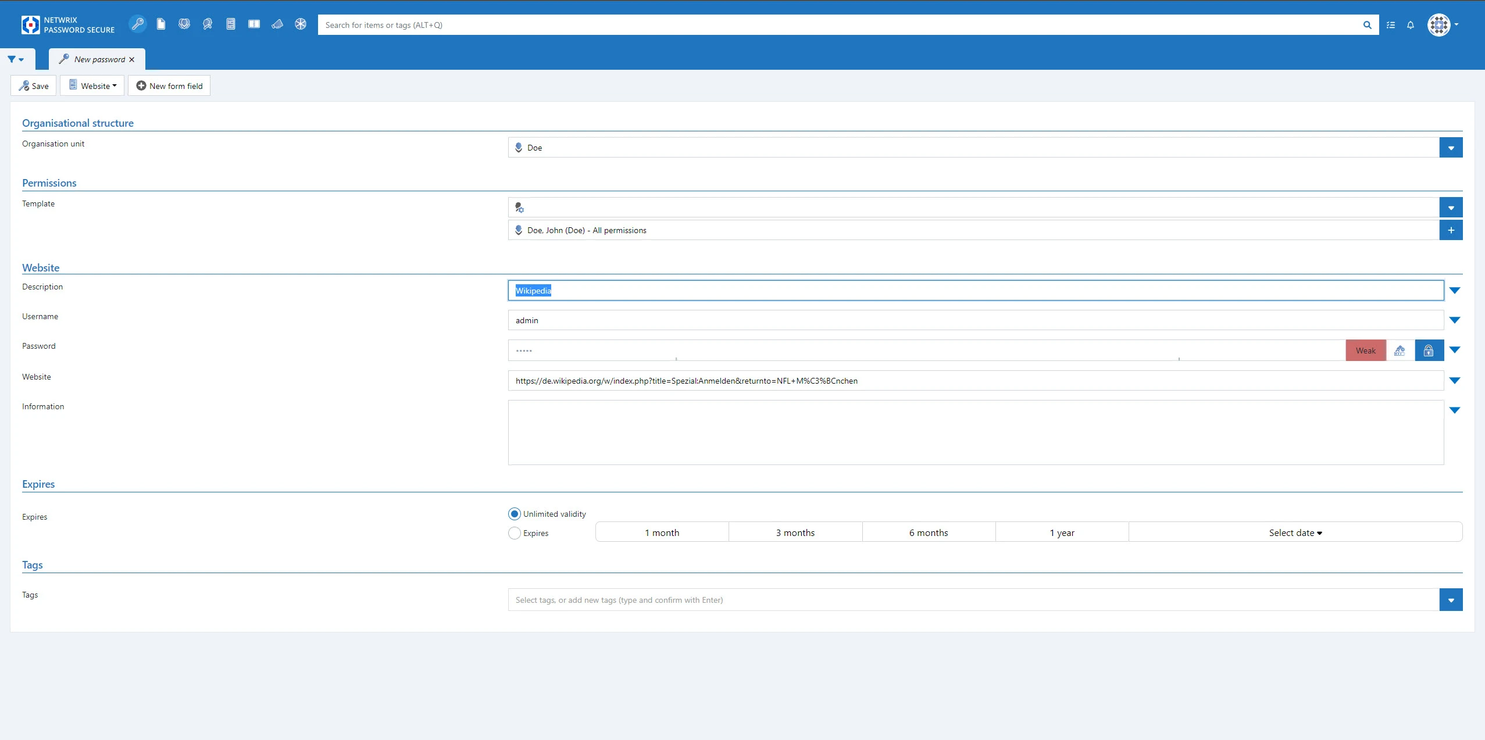Expand the Organisation unit dropdown arrow

coord(1451,148)
